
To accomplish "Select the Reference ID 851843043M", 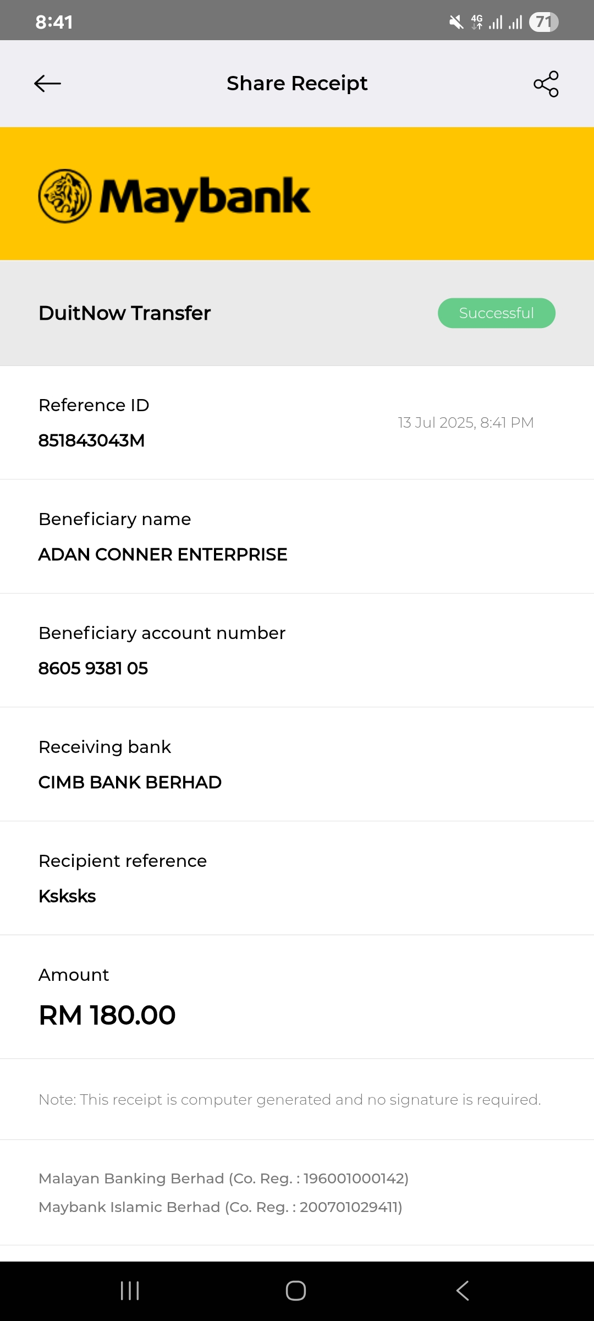I will pos(91,440).
